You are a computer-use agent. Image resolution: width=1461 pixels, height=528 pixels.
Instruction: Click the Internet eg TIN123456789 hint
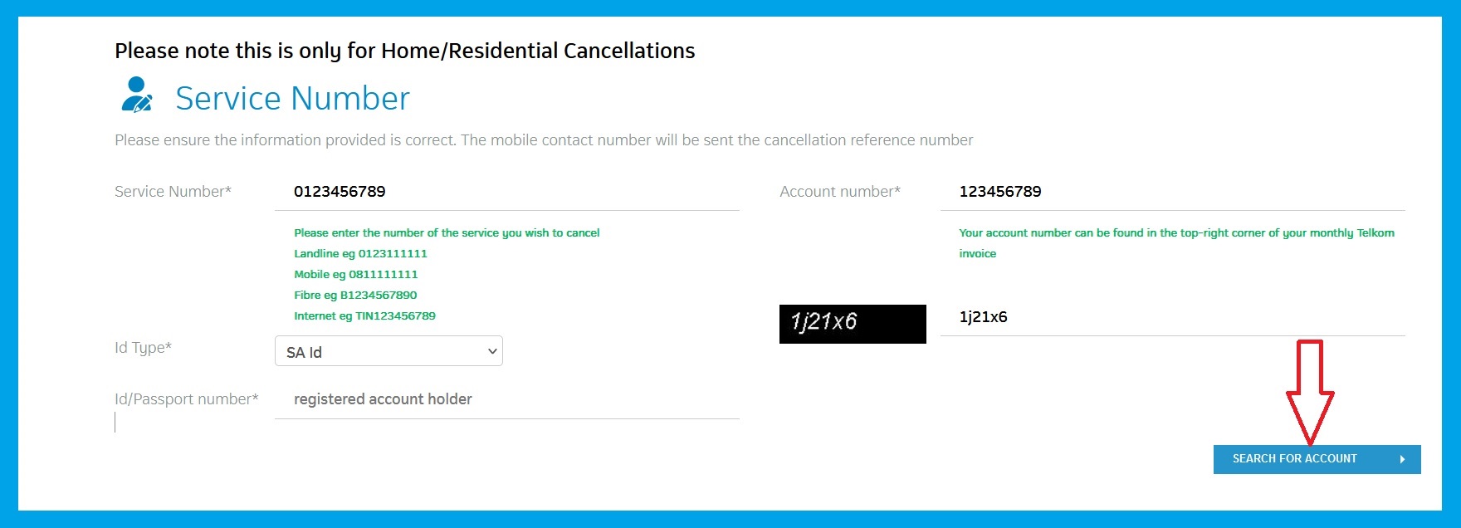(364, 316)
